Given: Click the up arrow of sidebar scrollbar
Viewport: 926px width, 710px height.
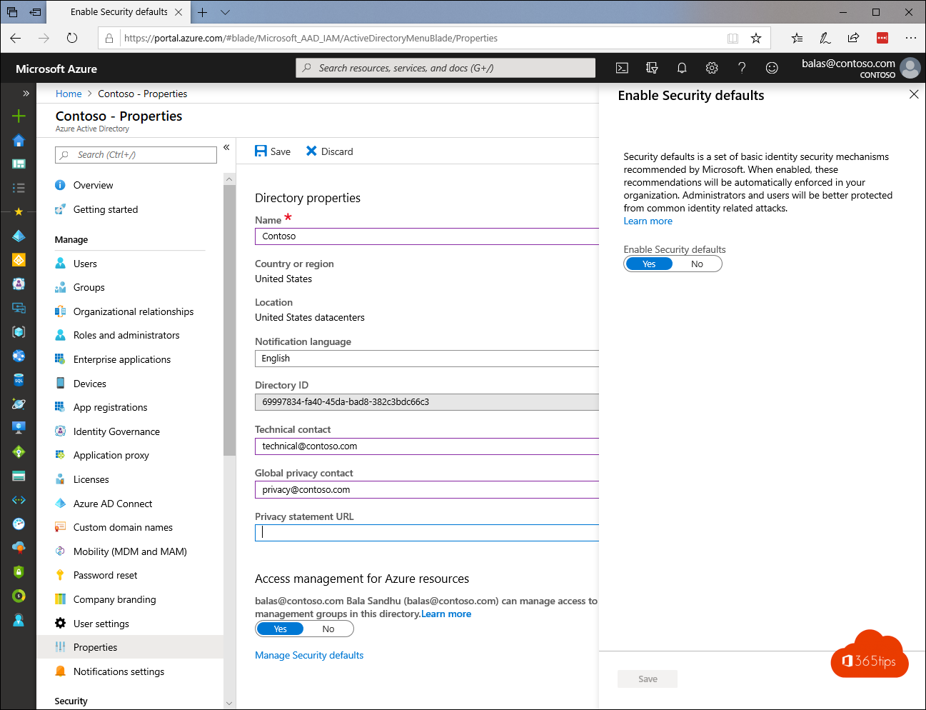Looking at the screenshot, I should (x=229, y=179).
